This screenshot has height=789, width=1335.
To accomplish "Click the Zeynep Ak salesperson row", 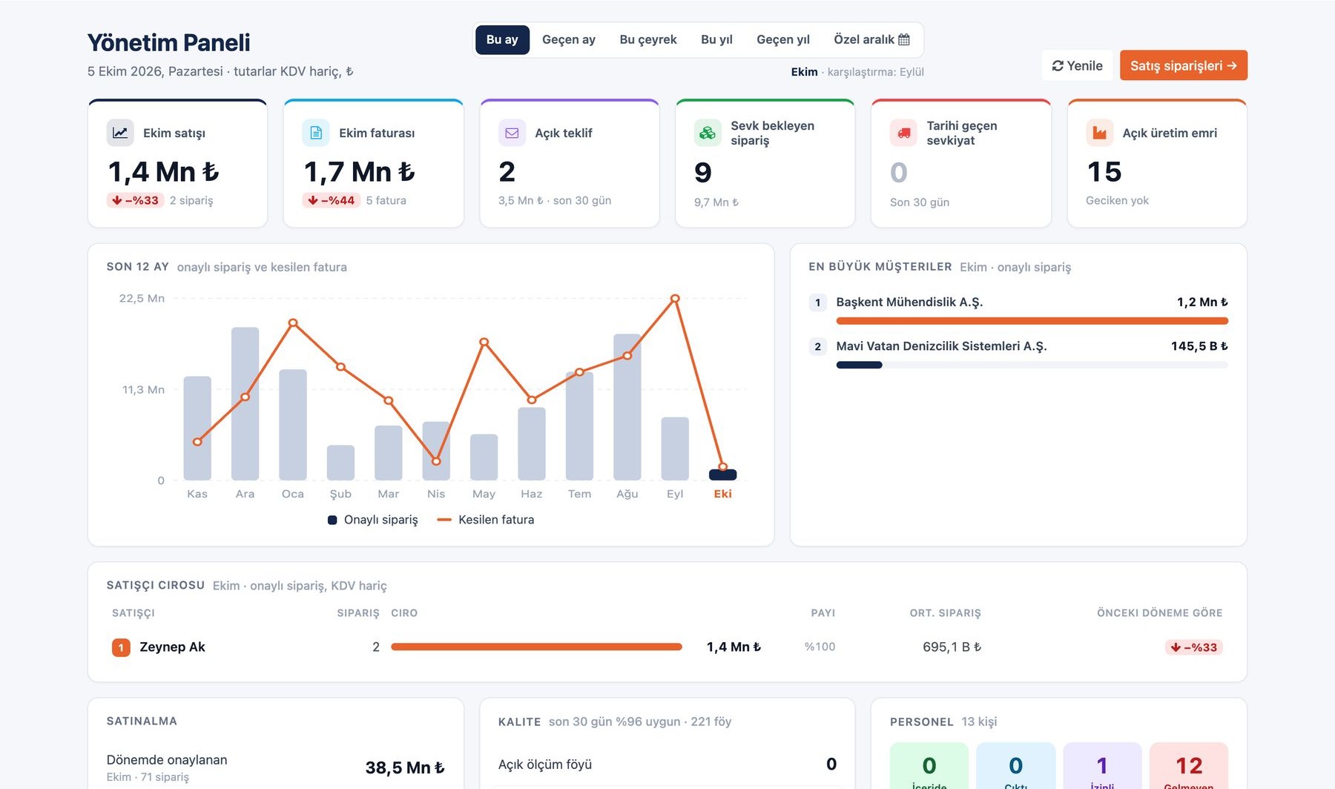I will (667, 647).
